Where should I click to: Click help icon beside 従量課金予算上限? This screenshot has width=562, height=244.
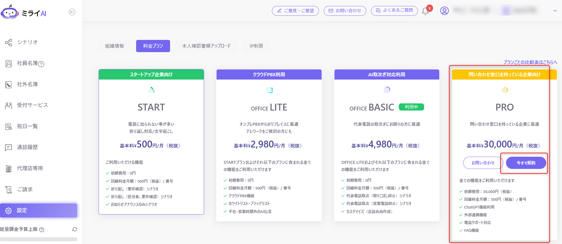42,230
